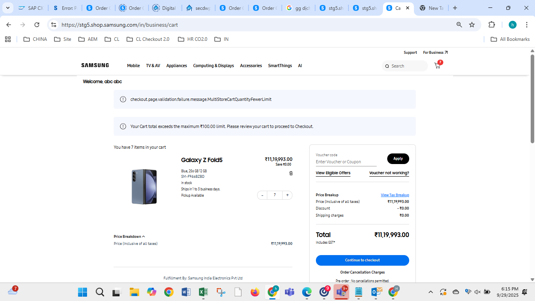Open the apps grid in bookmarks bar

click(8, 39)
